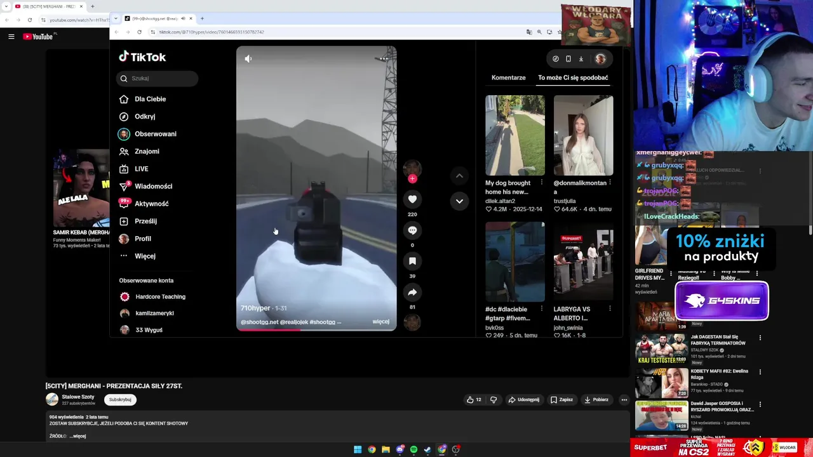
Task: Reload the TikTok browser page
Action: 139,32
